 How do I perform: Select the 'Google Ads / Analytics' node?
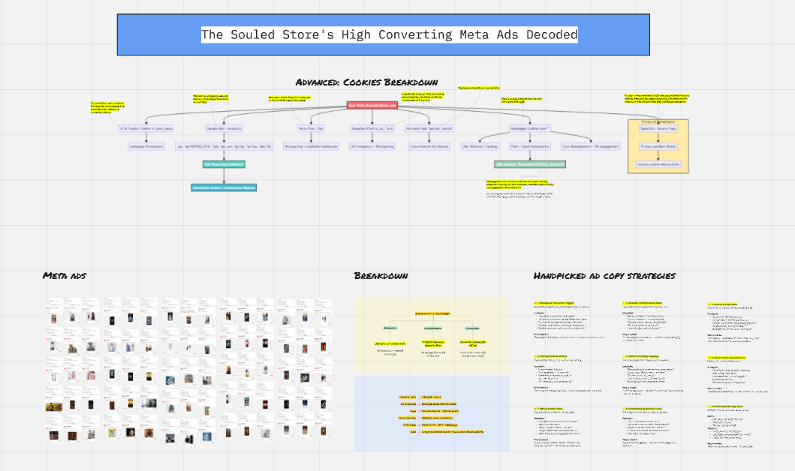pos(224,128)
